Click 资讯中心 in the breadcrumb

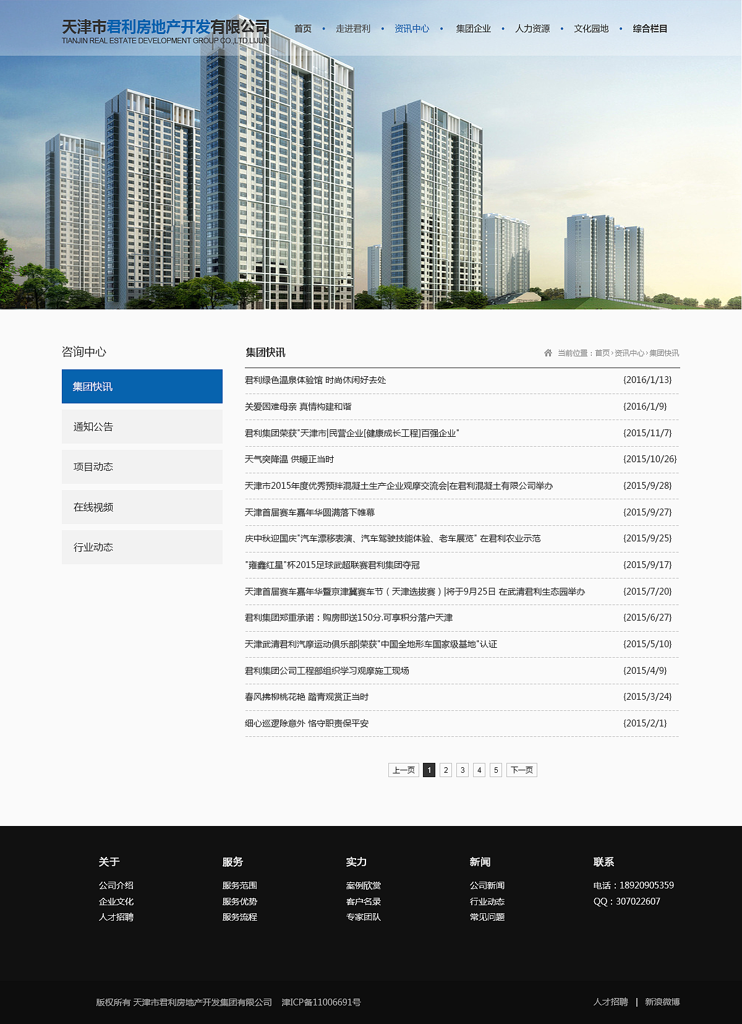(x=629, y=353)
